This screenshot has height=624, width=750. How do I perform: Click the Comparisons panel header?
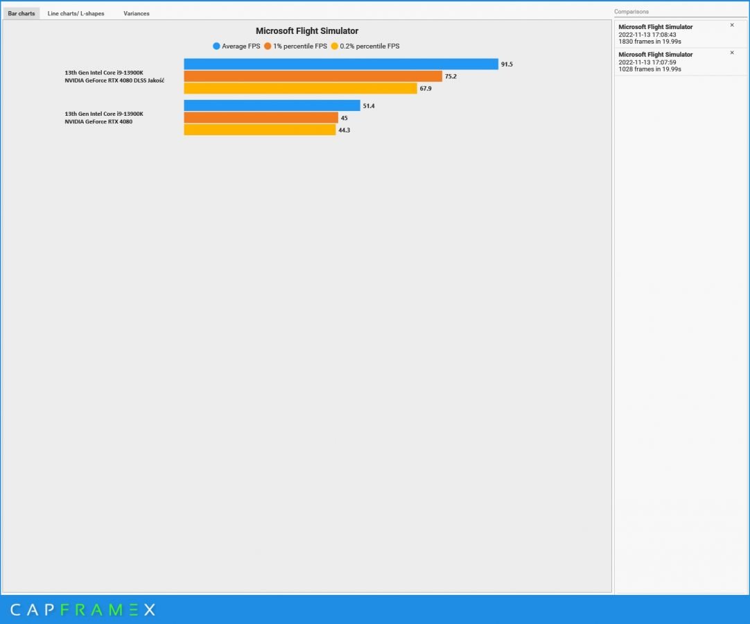(x=631, y=12)
